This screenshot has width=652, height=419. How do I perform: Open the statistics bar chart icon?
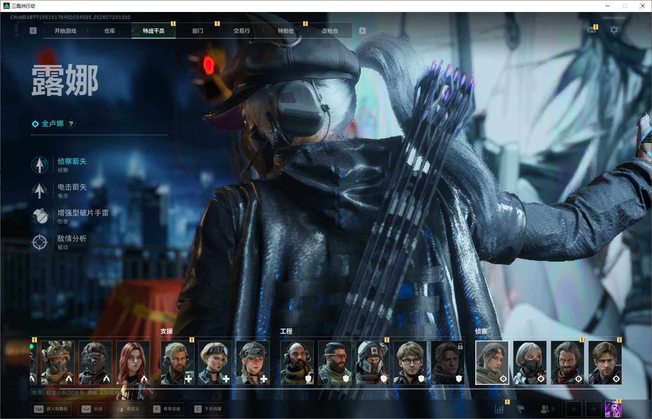tap(499, 409)
